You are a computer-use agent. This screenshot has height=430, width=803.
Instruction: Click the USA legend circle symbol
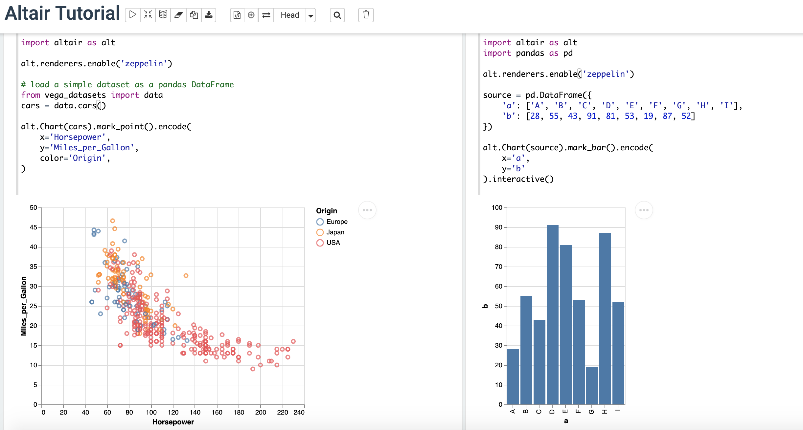click(320, 243)
